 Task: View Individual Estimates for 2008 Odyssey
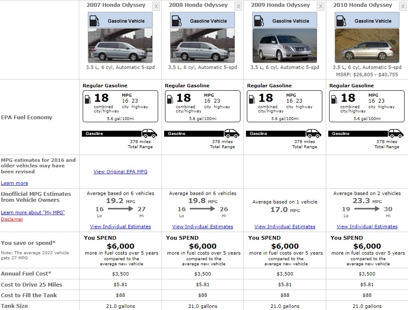click(203, 227)
